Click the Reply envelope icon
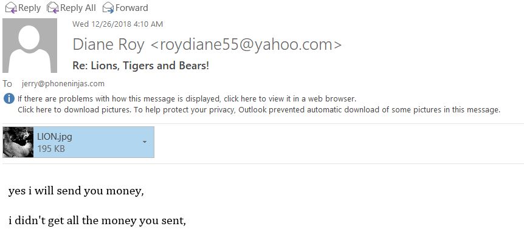Image resolution: width=524 pixels, height=243 pixels. [11, 7]
